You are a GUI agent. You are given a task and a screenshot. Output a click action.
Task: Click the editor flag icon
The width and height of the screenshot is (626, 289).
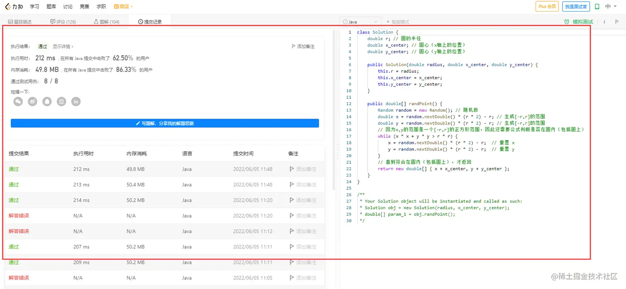[616, 22]
